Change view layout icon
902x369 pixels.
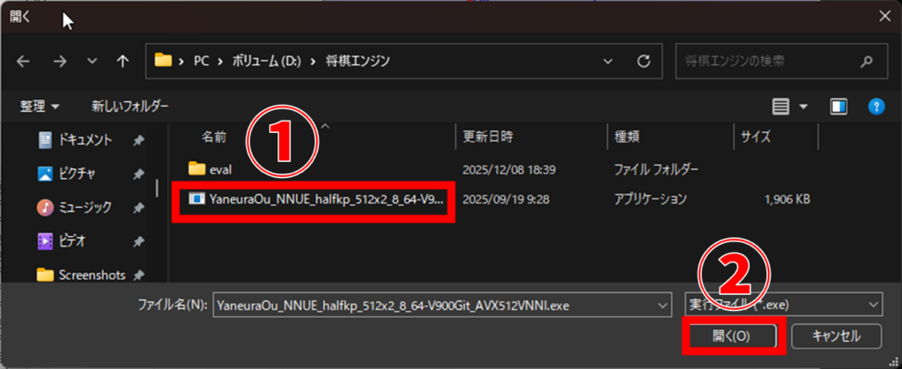coord(780,107)
